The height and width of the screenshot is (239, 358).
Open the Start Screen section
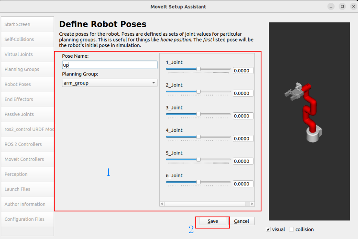tap(27, 24)
